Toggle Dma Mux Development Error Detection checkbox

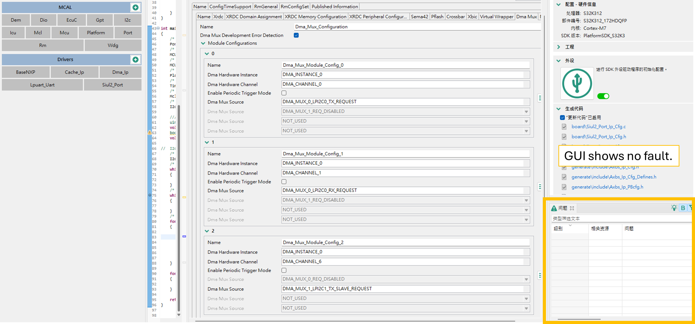[x=296, y=35]
